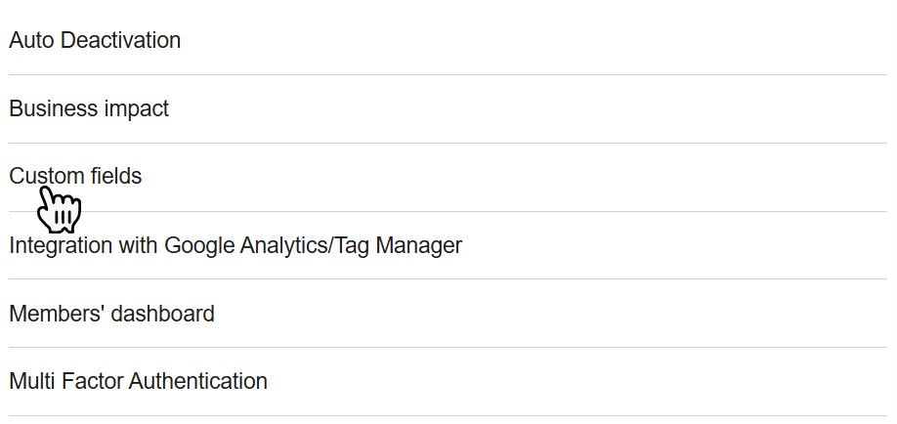
Task: Open the Auto Deactivation link
Action: point(95,41)
